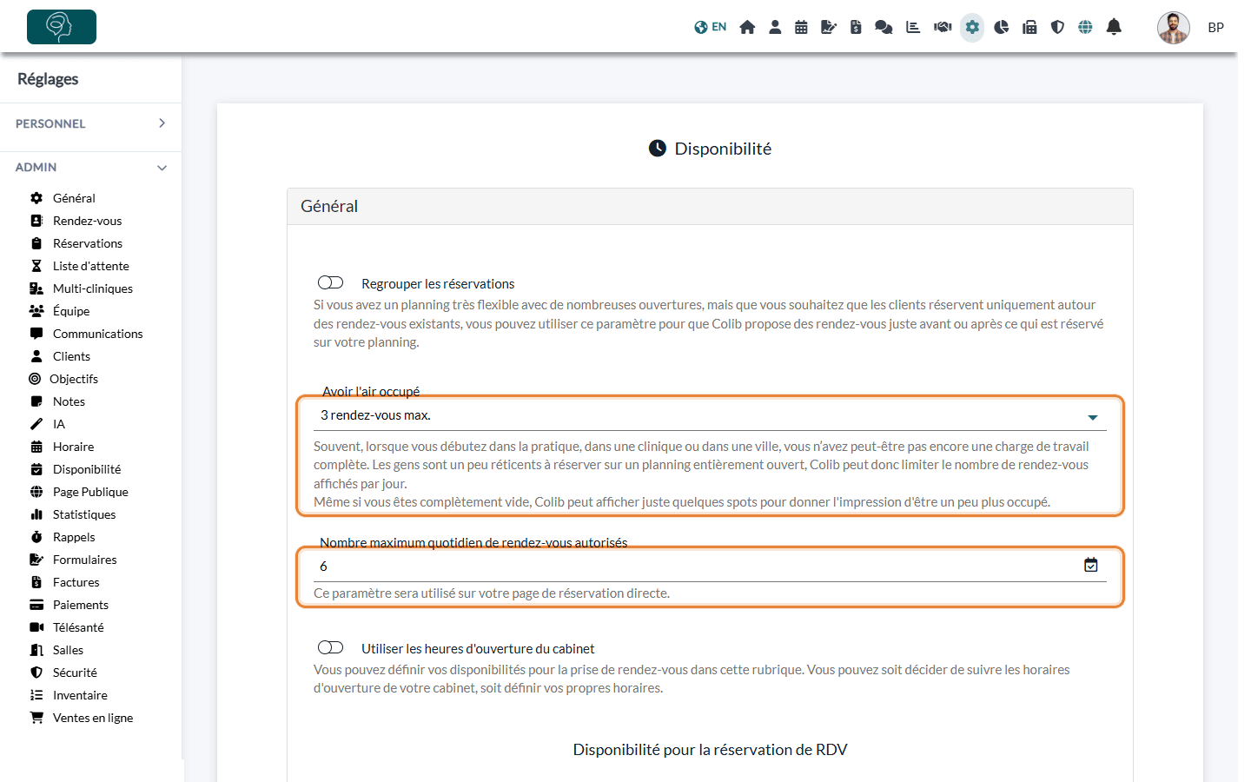Open the chat bubbles icon
The height and width of the screenshot is (782, 1251).
[x=884, y=27]
